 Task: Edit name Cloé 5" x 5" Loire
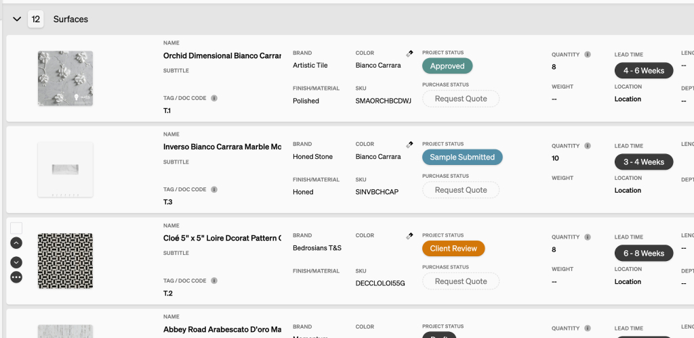pyautogui.click(x=222, y=238)
